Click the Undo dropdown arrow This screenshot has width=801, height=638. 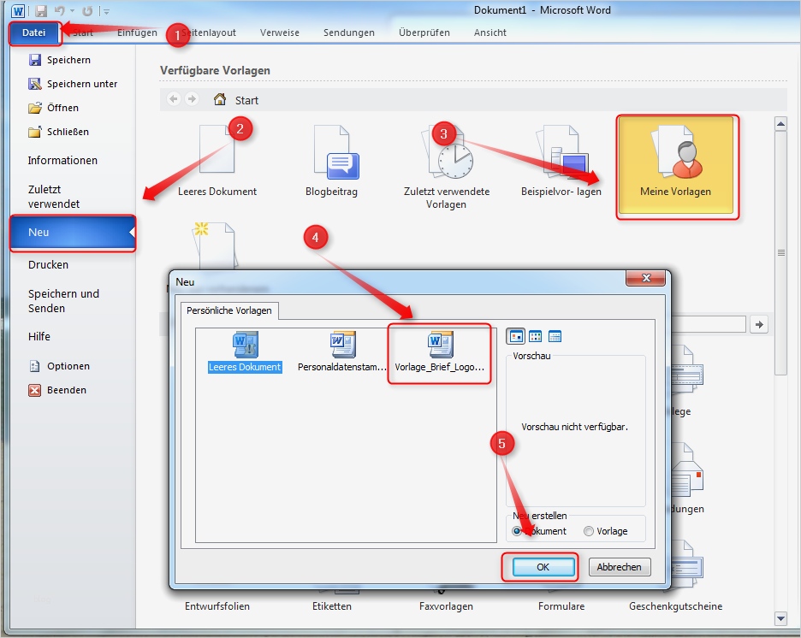click(x=72, y=10)
